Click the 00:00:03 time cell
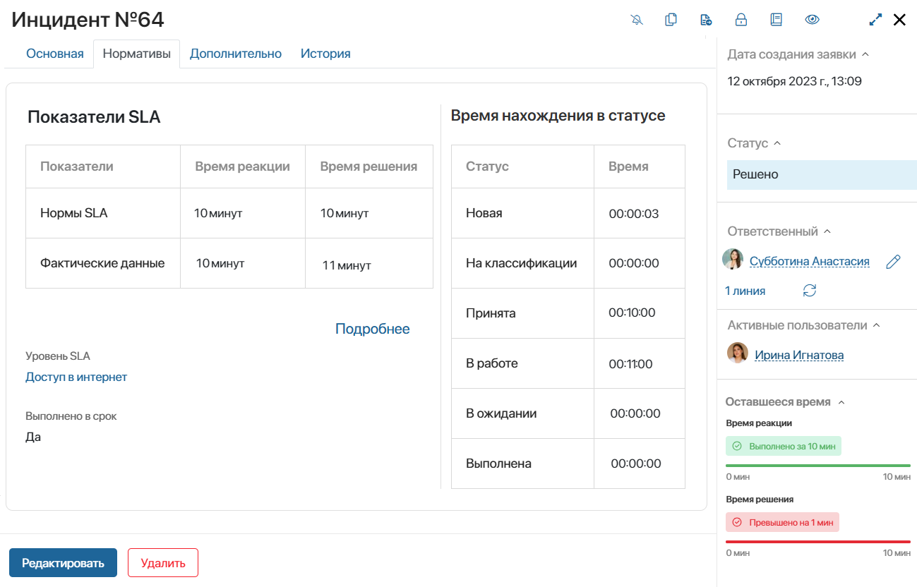 [x=640, y=213]
